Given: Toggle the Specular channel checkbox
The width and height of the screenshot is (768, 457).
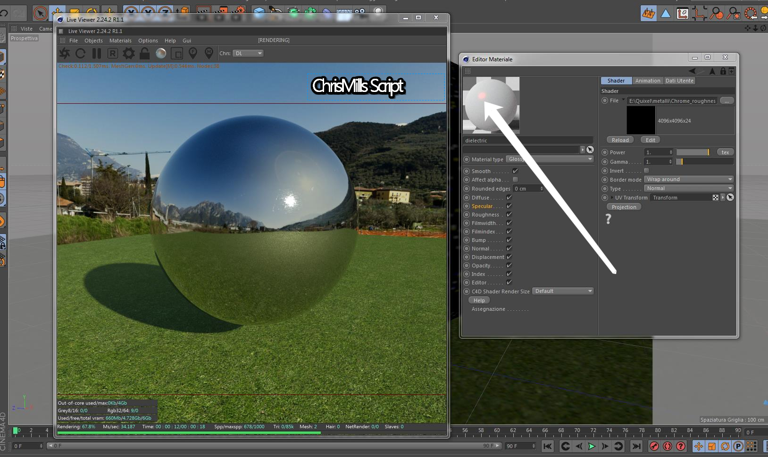Looking at the screenshot, I should tap(509, 206).
